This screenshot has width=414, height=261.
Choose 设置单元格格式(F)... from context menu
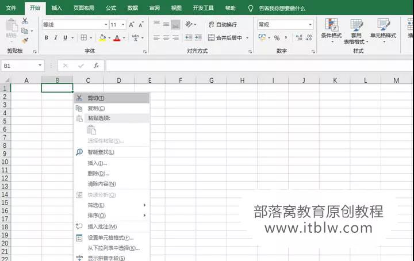click(x=112, y=238)
